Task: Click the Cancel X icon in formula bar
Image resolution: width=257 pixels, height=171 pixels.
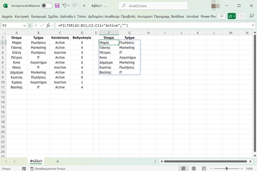Action: (x=36, y=26)
